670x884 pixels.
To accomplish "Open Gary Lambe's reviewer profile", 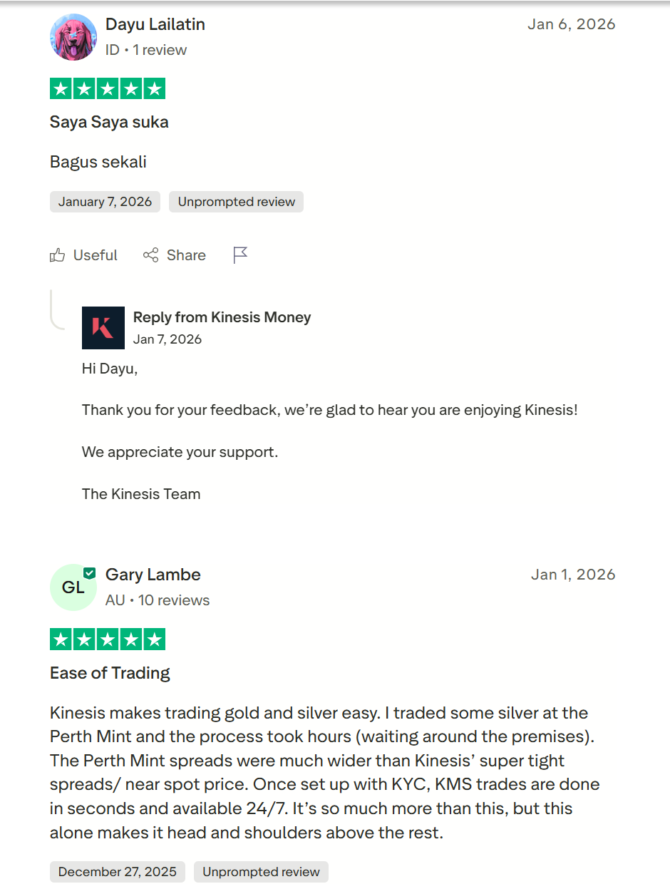I will click(x=153, y=574).
